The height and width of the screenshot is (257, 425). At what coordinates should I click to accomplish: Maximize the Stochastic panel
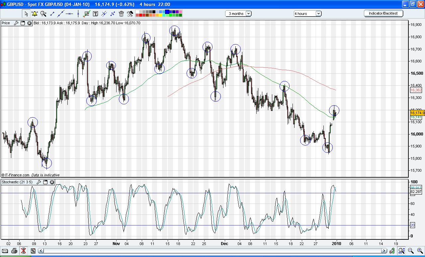45,182
